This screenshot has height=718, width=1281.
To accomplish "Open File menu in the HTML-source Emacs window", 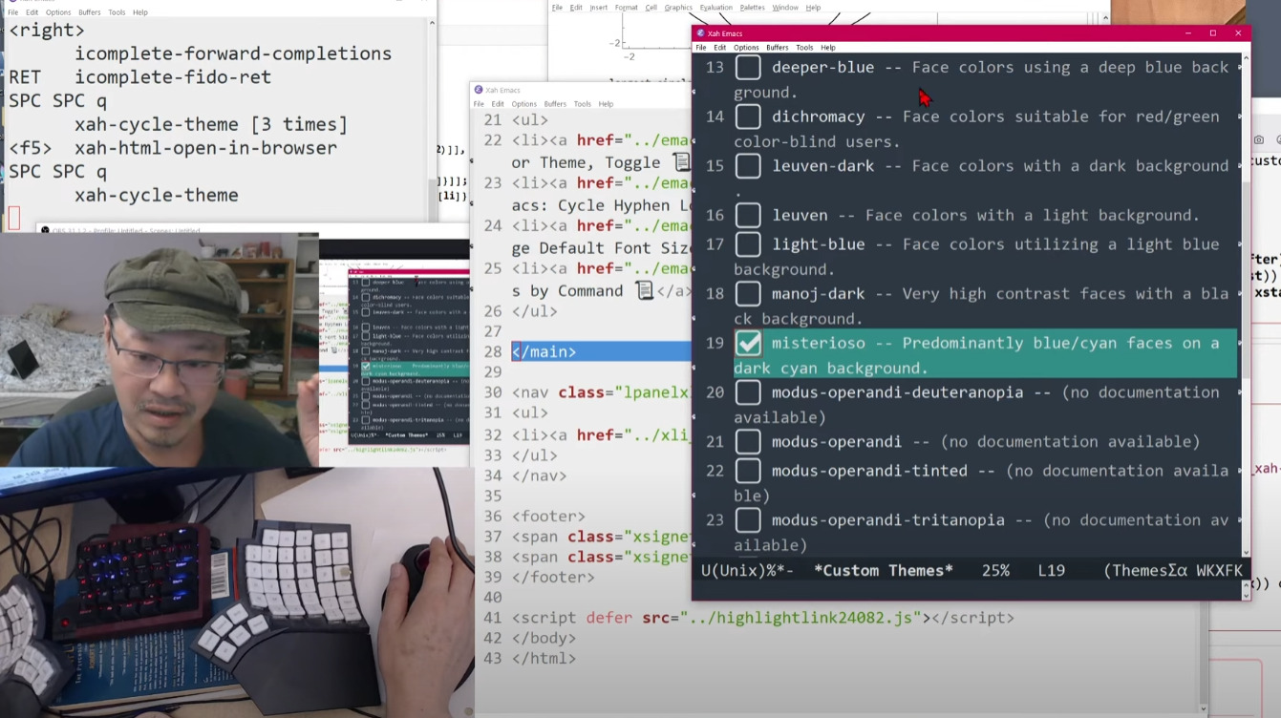I will [x=480, y=103].
